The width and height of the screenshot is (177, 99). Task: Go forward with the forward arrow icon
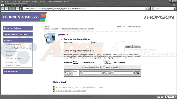[x=10, y=9]
